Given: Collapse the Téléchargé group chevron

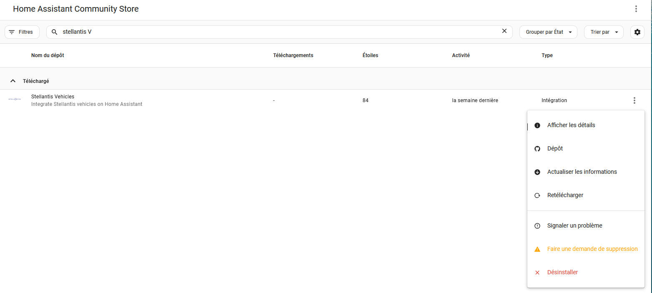Looking at the screenshot, I should tap(13, 81).
